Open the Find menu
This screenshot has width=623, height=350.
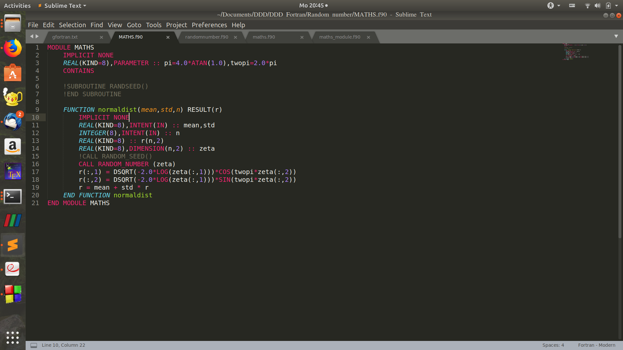pos(97,25)
